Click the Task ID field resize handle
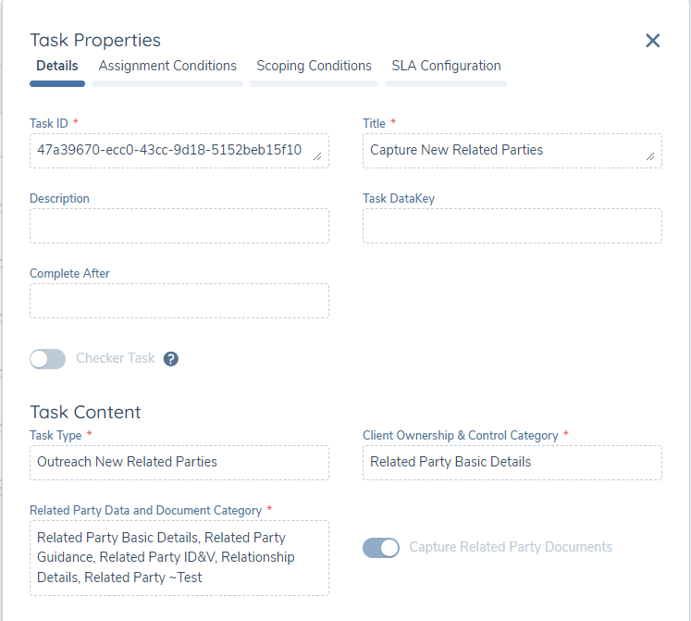 click(318, 157)
